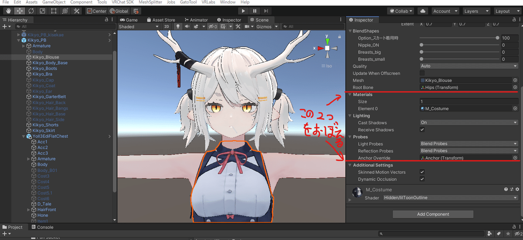Open Hierarchy panel options menu
The width and height of the screenshot is (523, 240).
coord(112,20)
